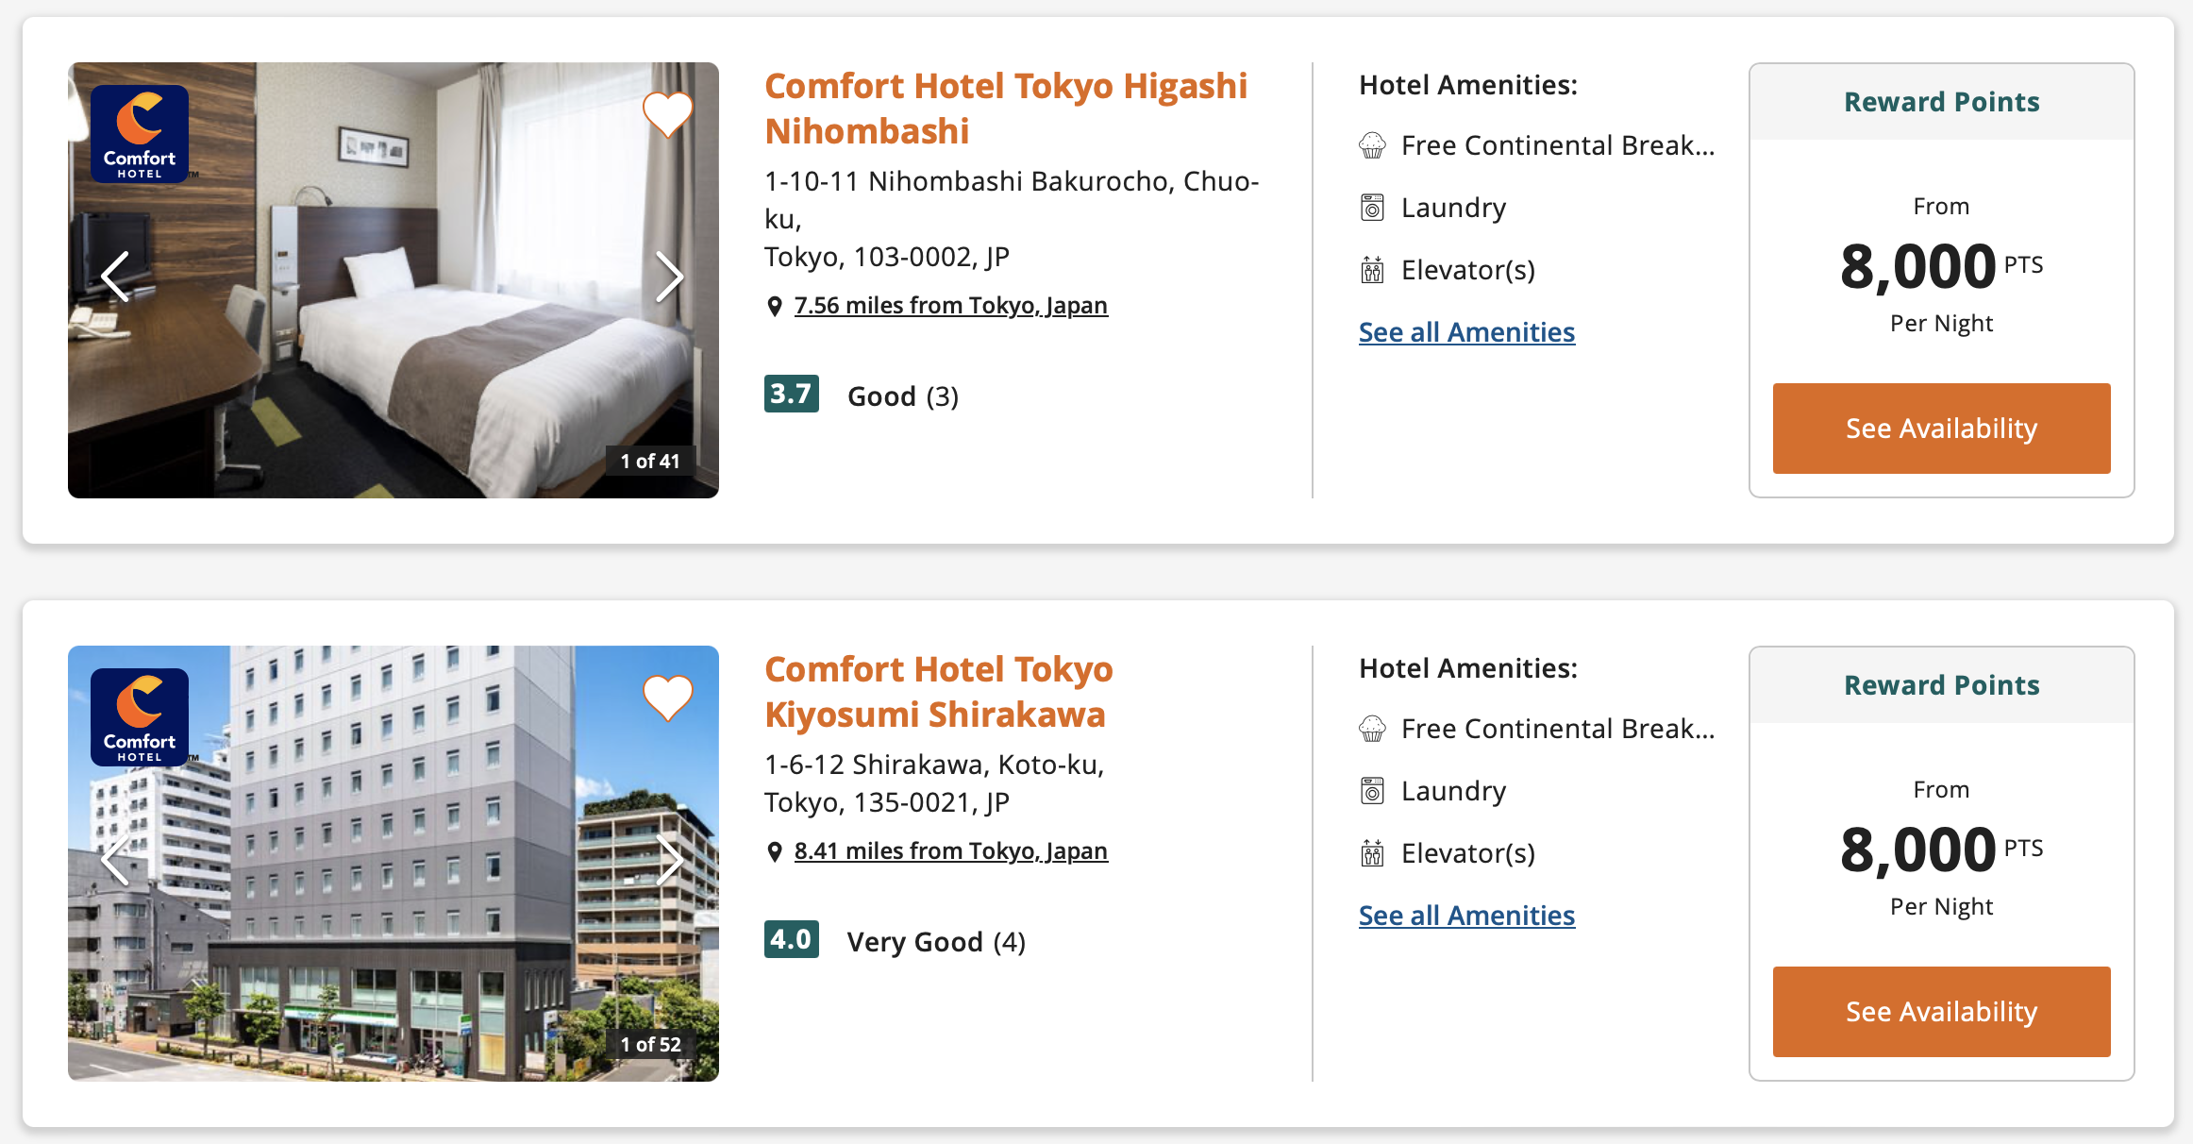
Task: Click 'Hotel Amenities:' heading in Kiyosumi Shirakawa card
Action: 1468,668
